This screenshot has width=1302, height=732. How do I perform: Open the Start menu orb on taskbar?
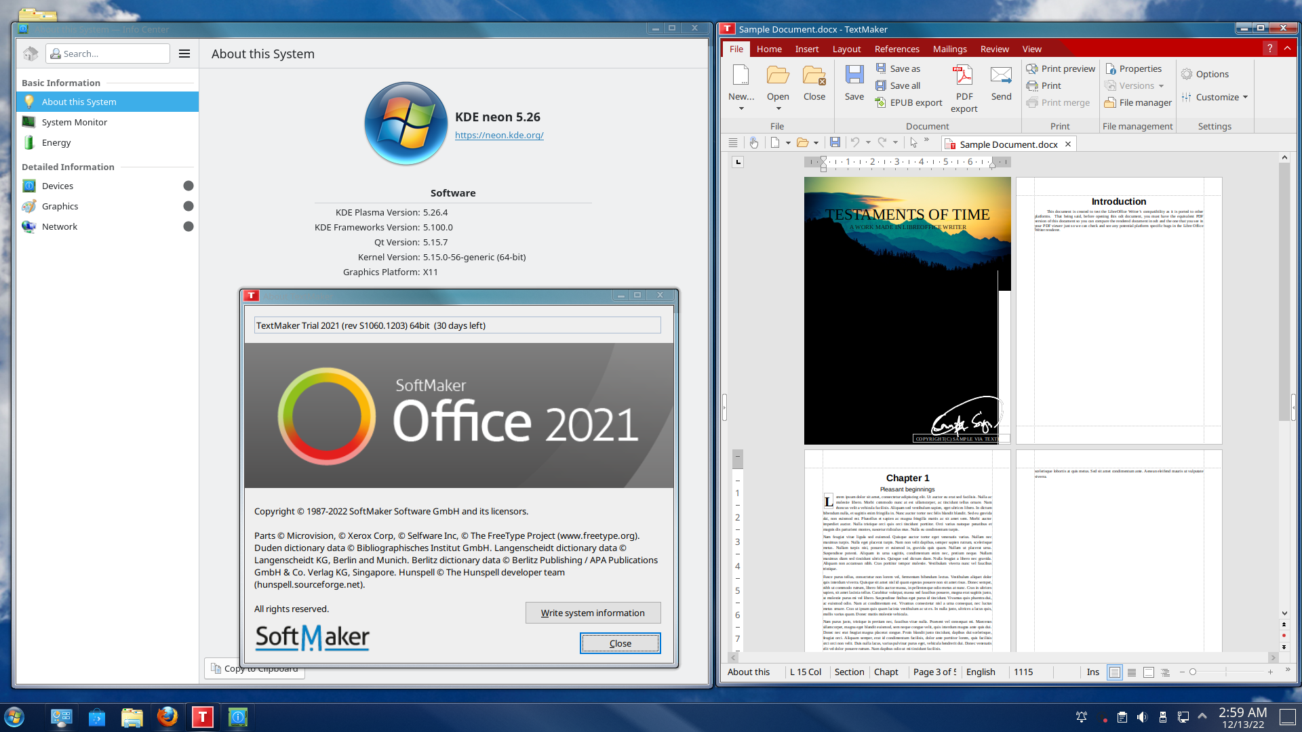click(14, 716)
